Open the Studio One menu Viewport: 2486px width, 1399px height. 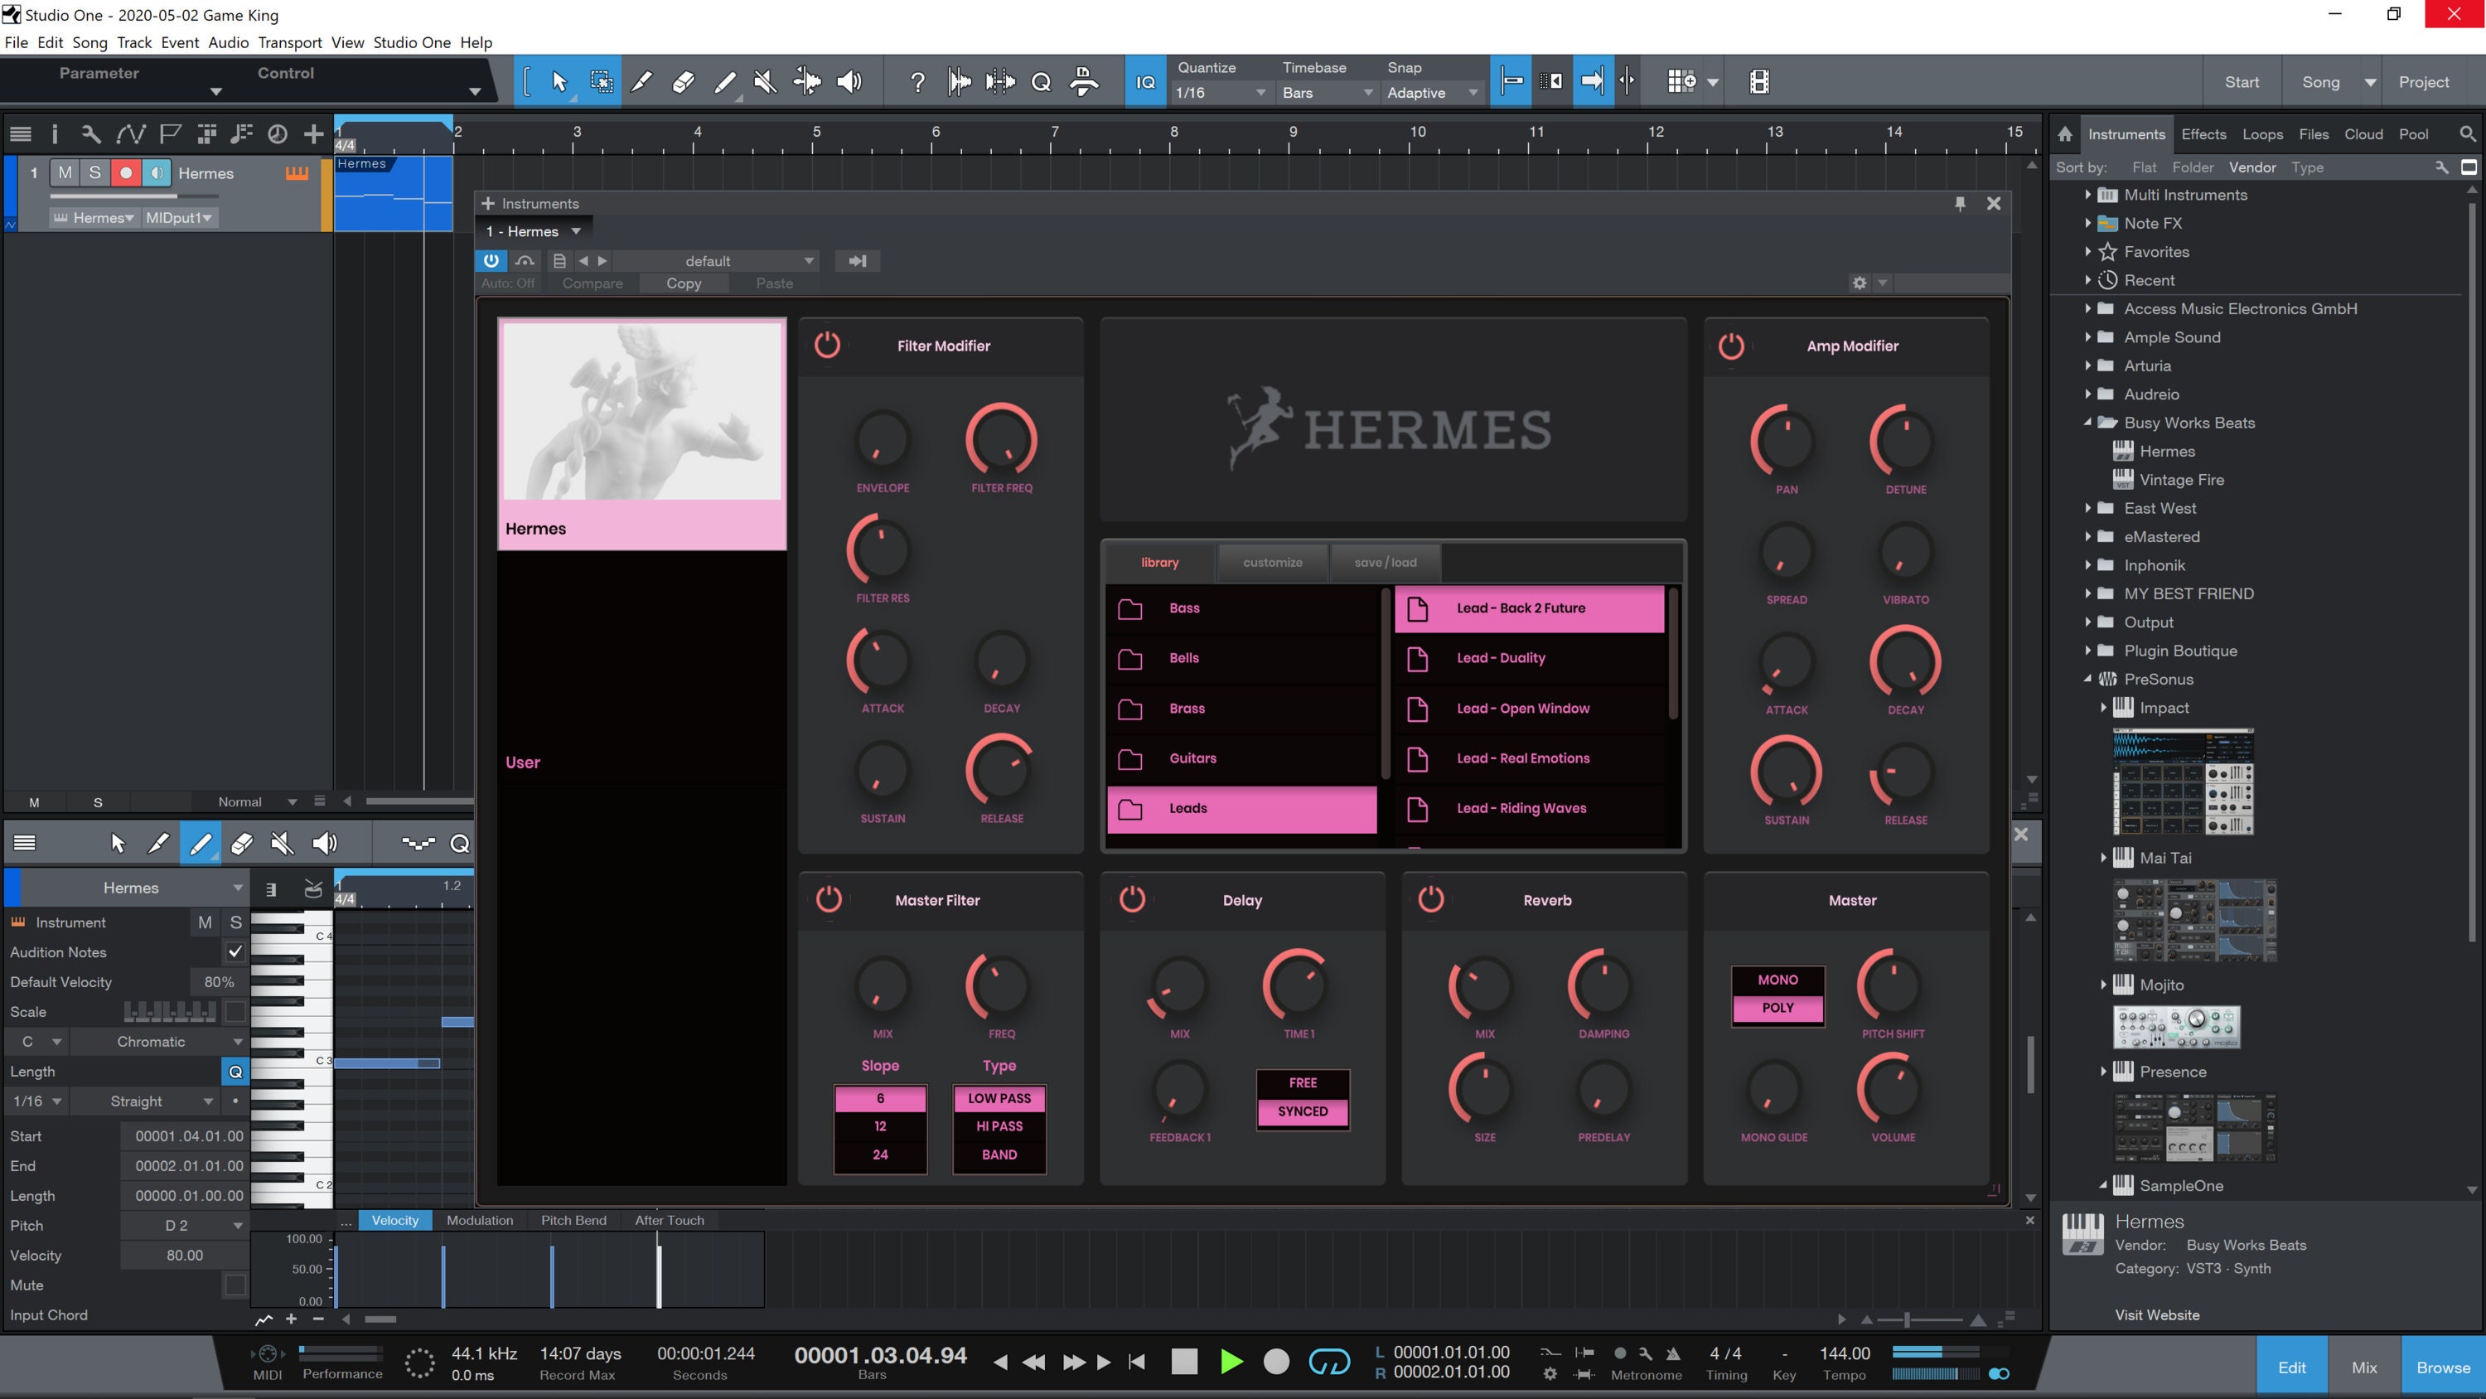pyautogui.click(x=412, y=42)
